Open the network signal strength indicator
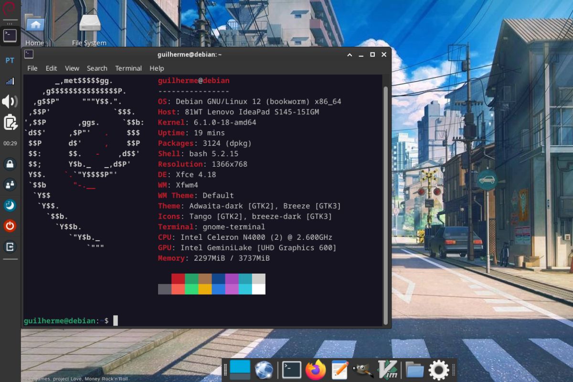The height and width of the screenshot is (382, 573). pyautogui.click(x=10, y=81)
